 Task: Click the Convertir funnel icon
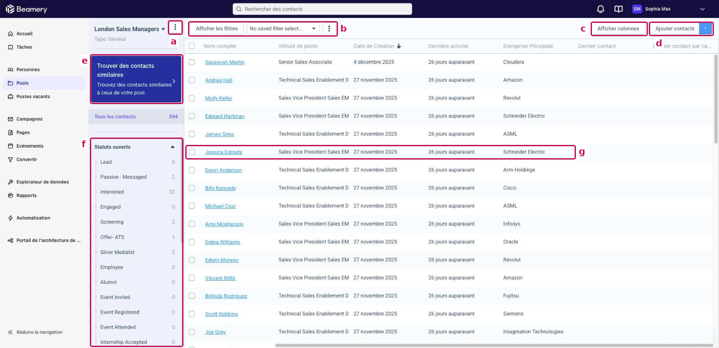coord(11,160)
